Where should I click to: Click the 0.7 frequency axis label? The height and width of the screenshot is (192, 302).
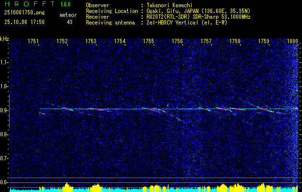coord(3,158)
